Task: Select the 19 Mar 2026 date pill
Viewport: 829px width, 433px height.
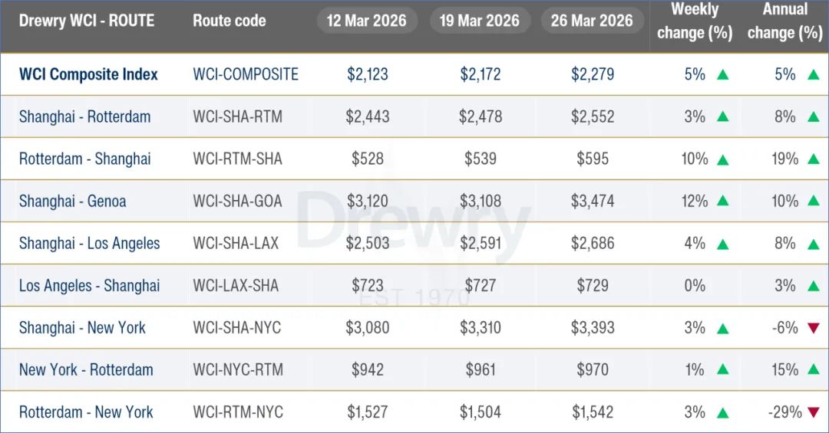Action: click(480, 21)
